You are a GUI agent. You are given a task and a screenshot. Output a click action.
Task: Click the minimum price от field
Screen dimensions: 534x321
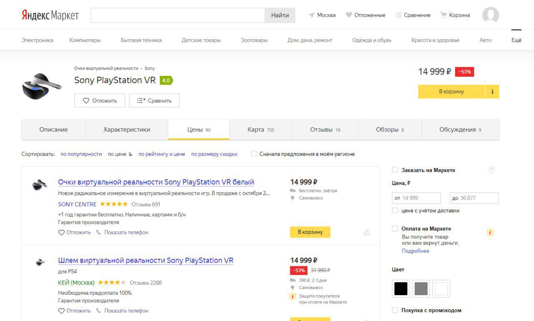(416, 198)
